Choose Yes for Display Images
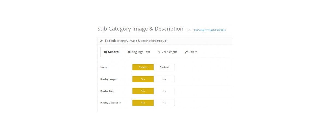 143,79
